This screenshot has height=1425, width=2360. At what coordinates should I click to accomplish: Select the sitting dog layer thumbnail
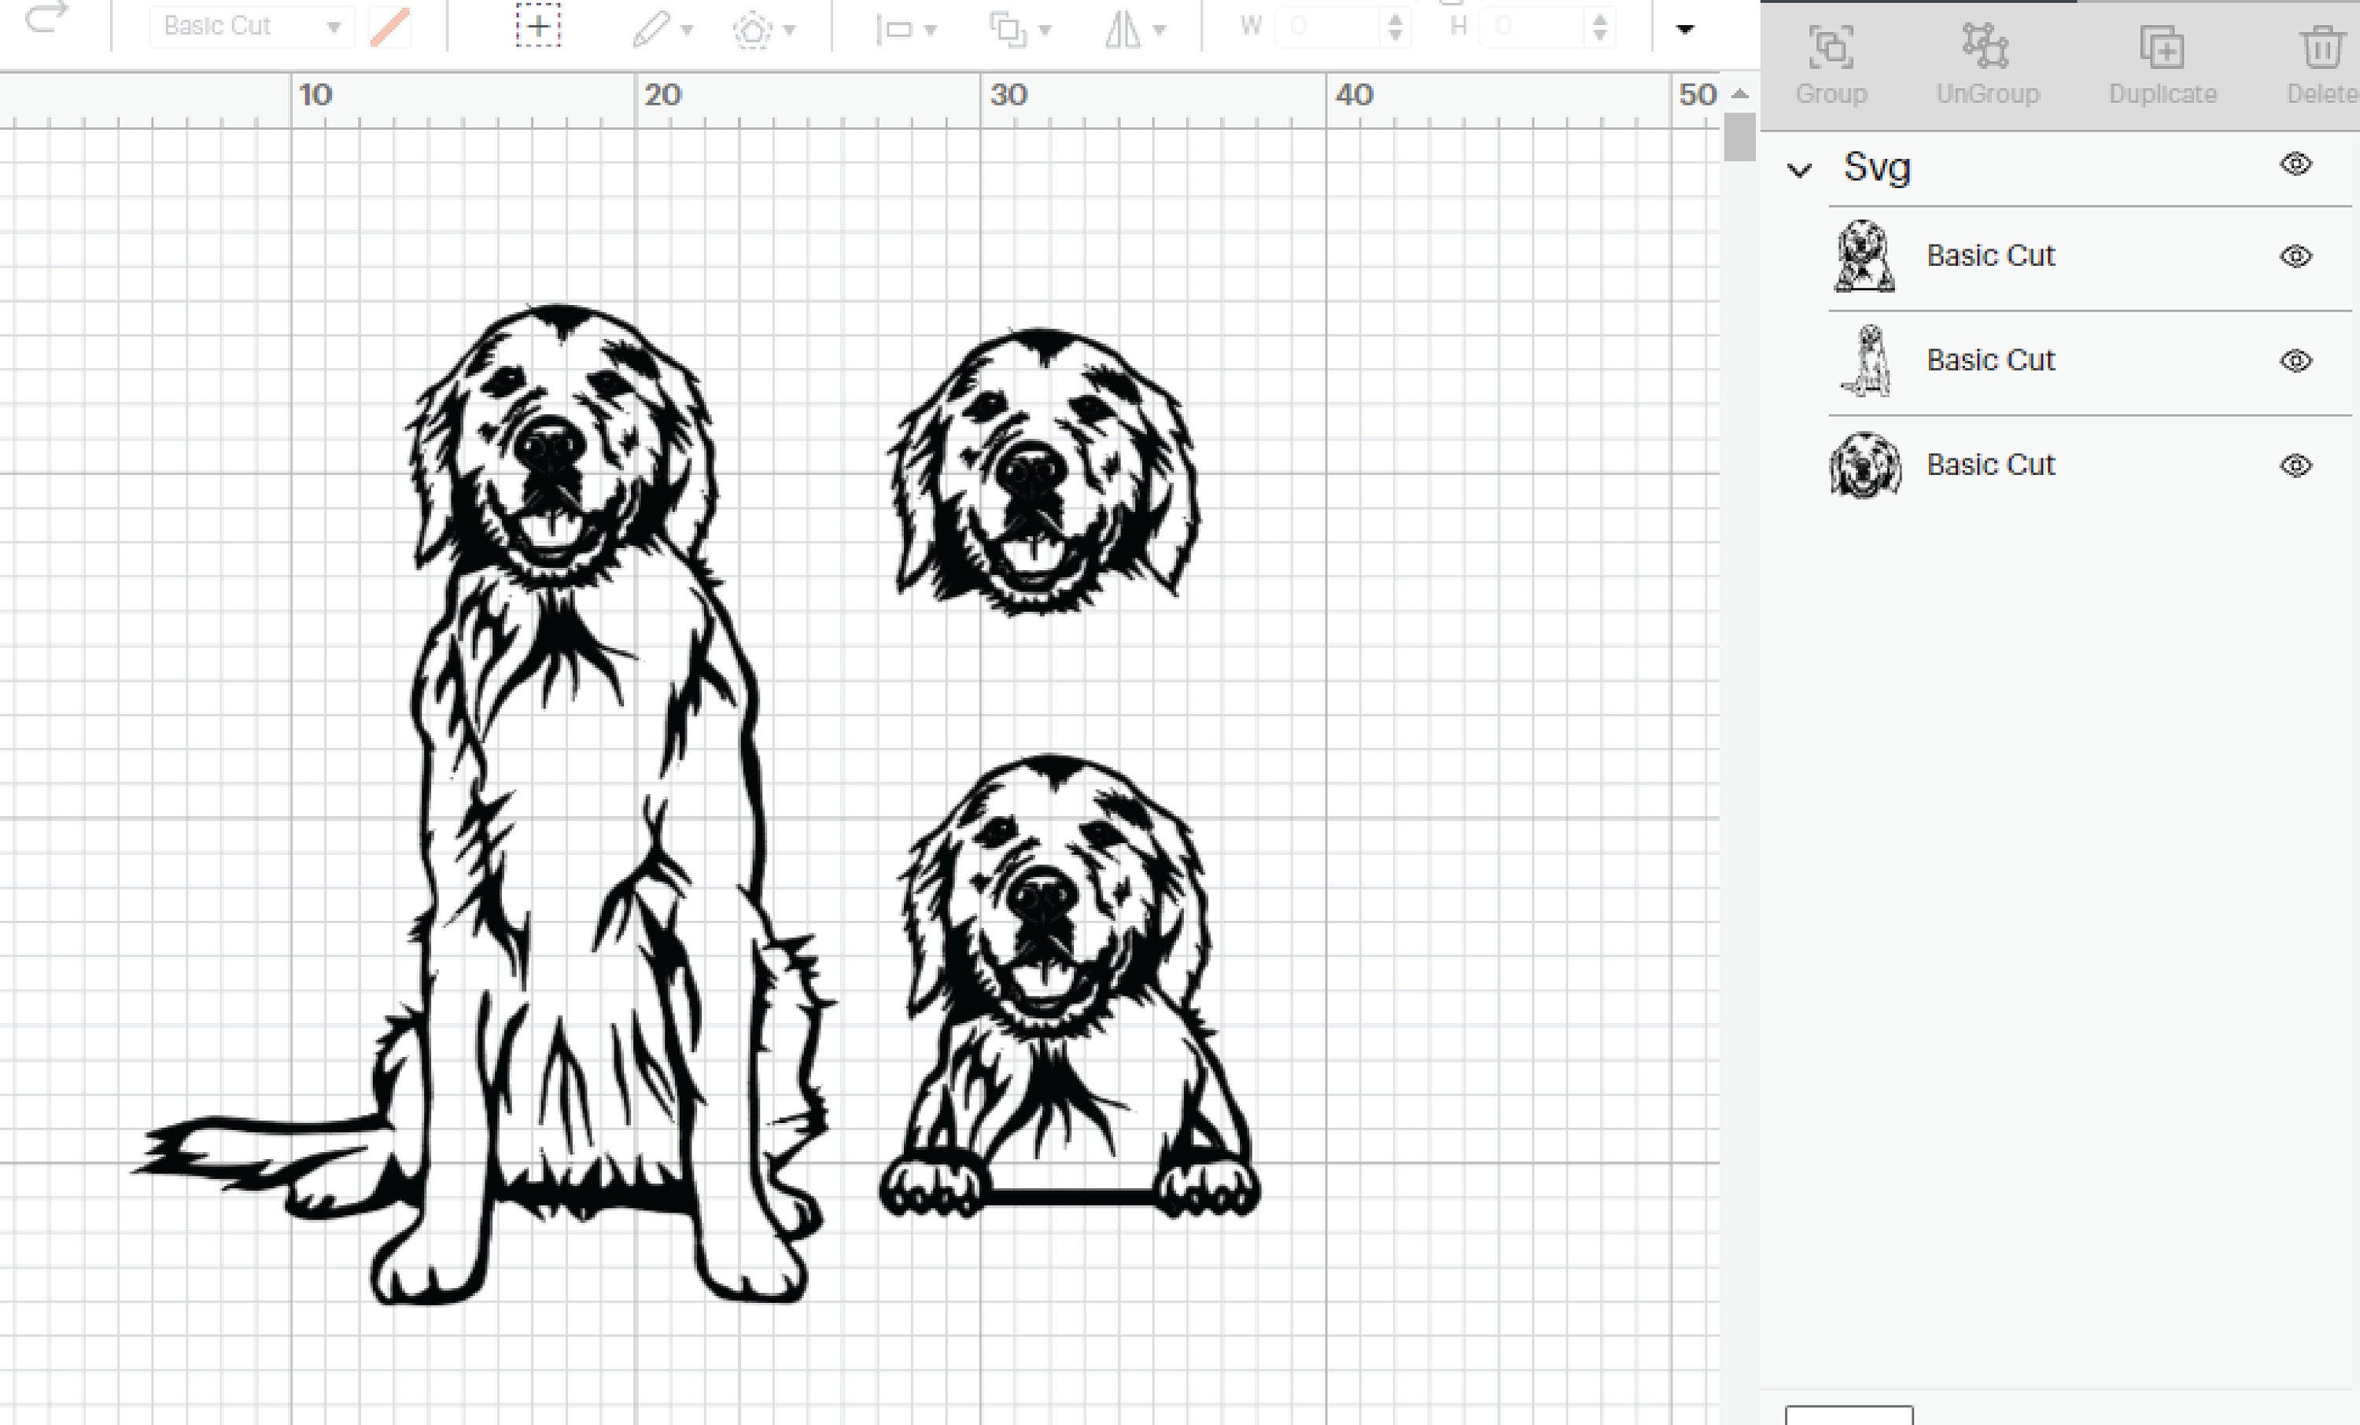(1866, 360)
